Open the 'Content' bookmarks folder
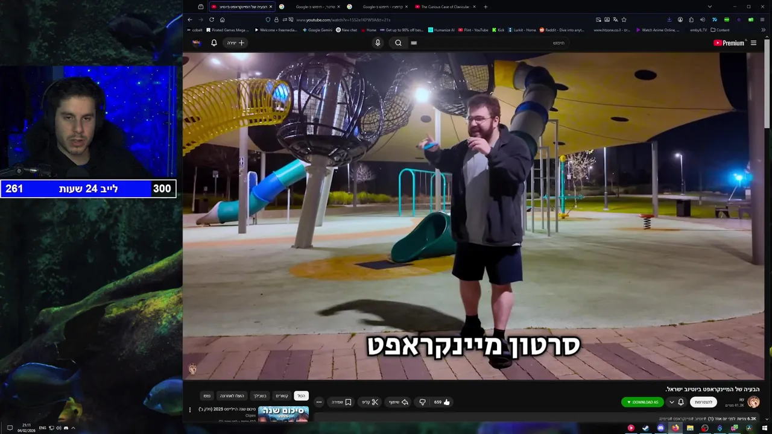 720,30
